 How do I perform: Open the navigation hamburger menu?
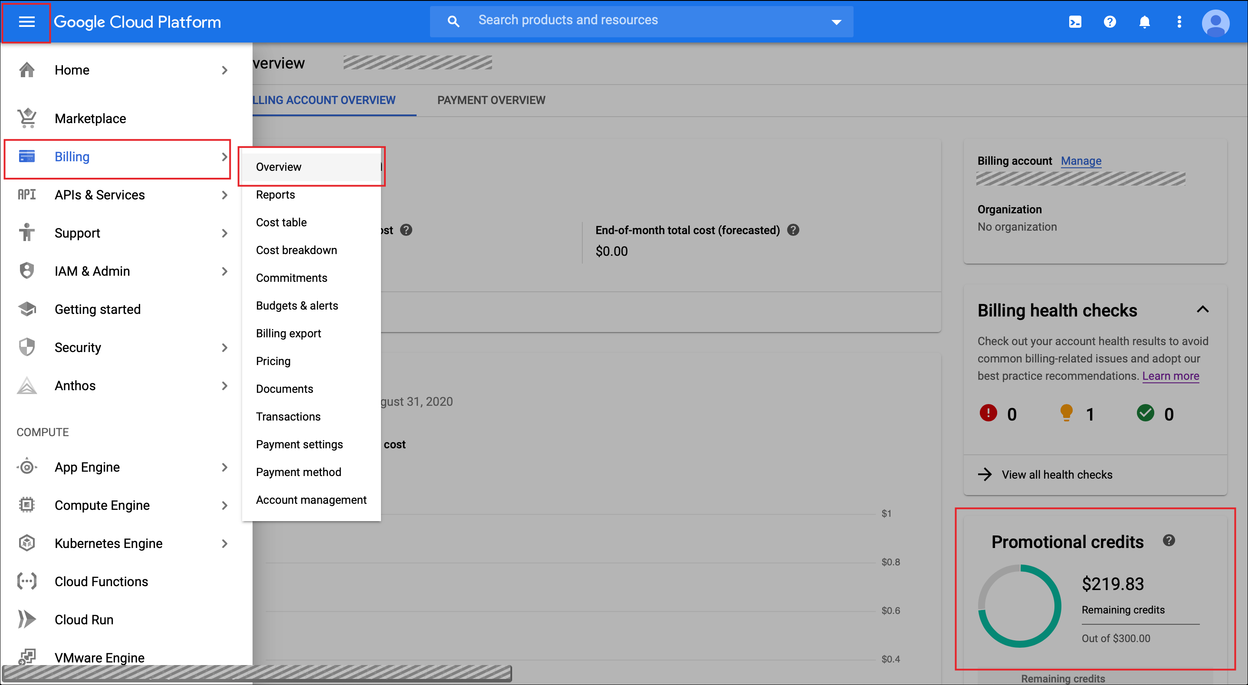click(26, 22)
